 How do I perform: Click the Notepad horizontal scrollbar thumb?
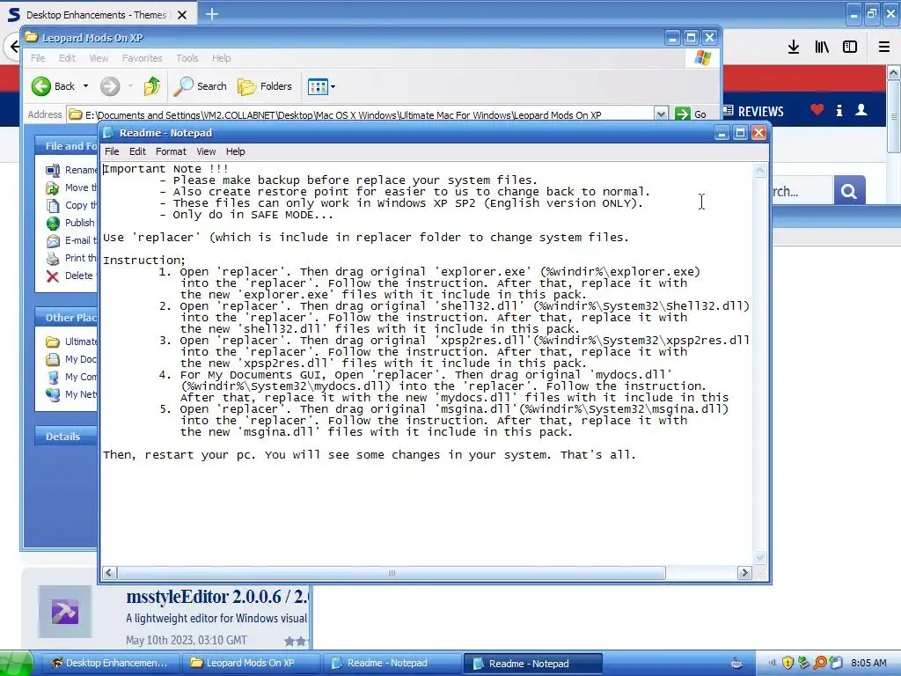(x=392, y=572)
